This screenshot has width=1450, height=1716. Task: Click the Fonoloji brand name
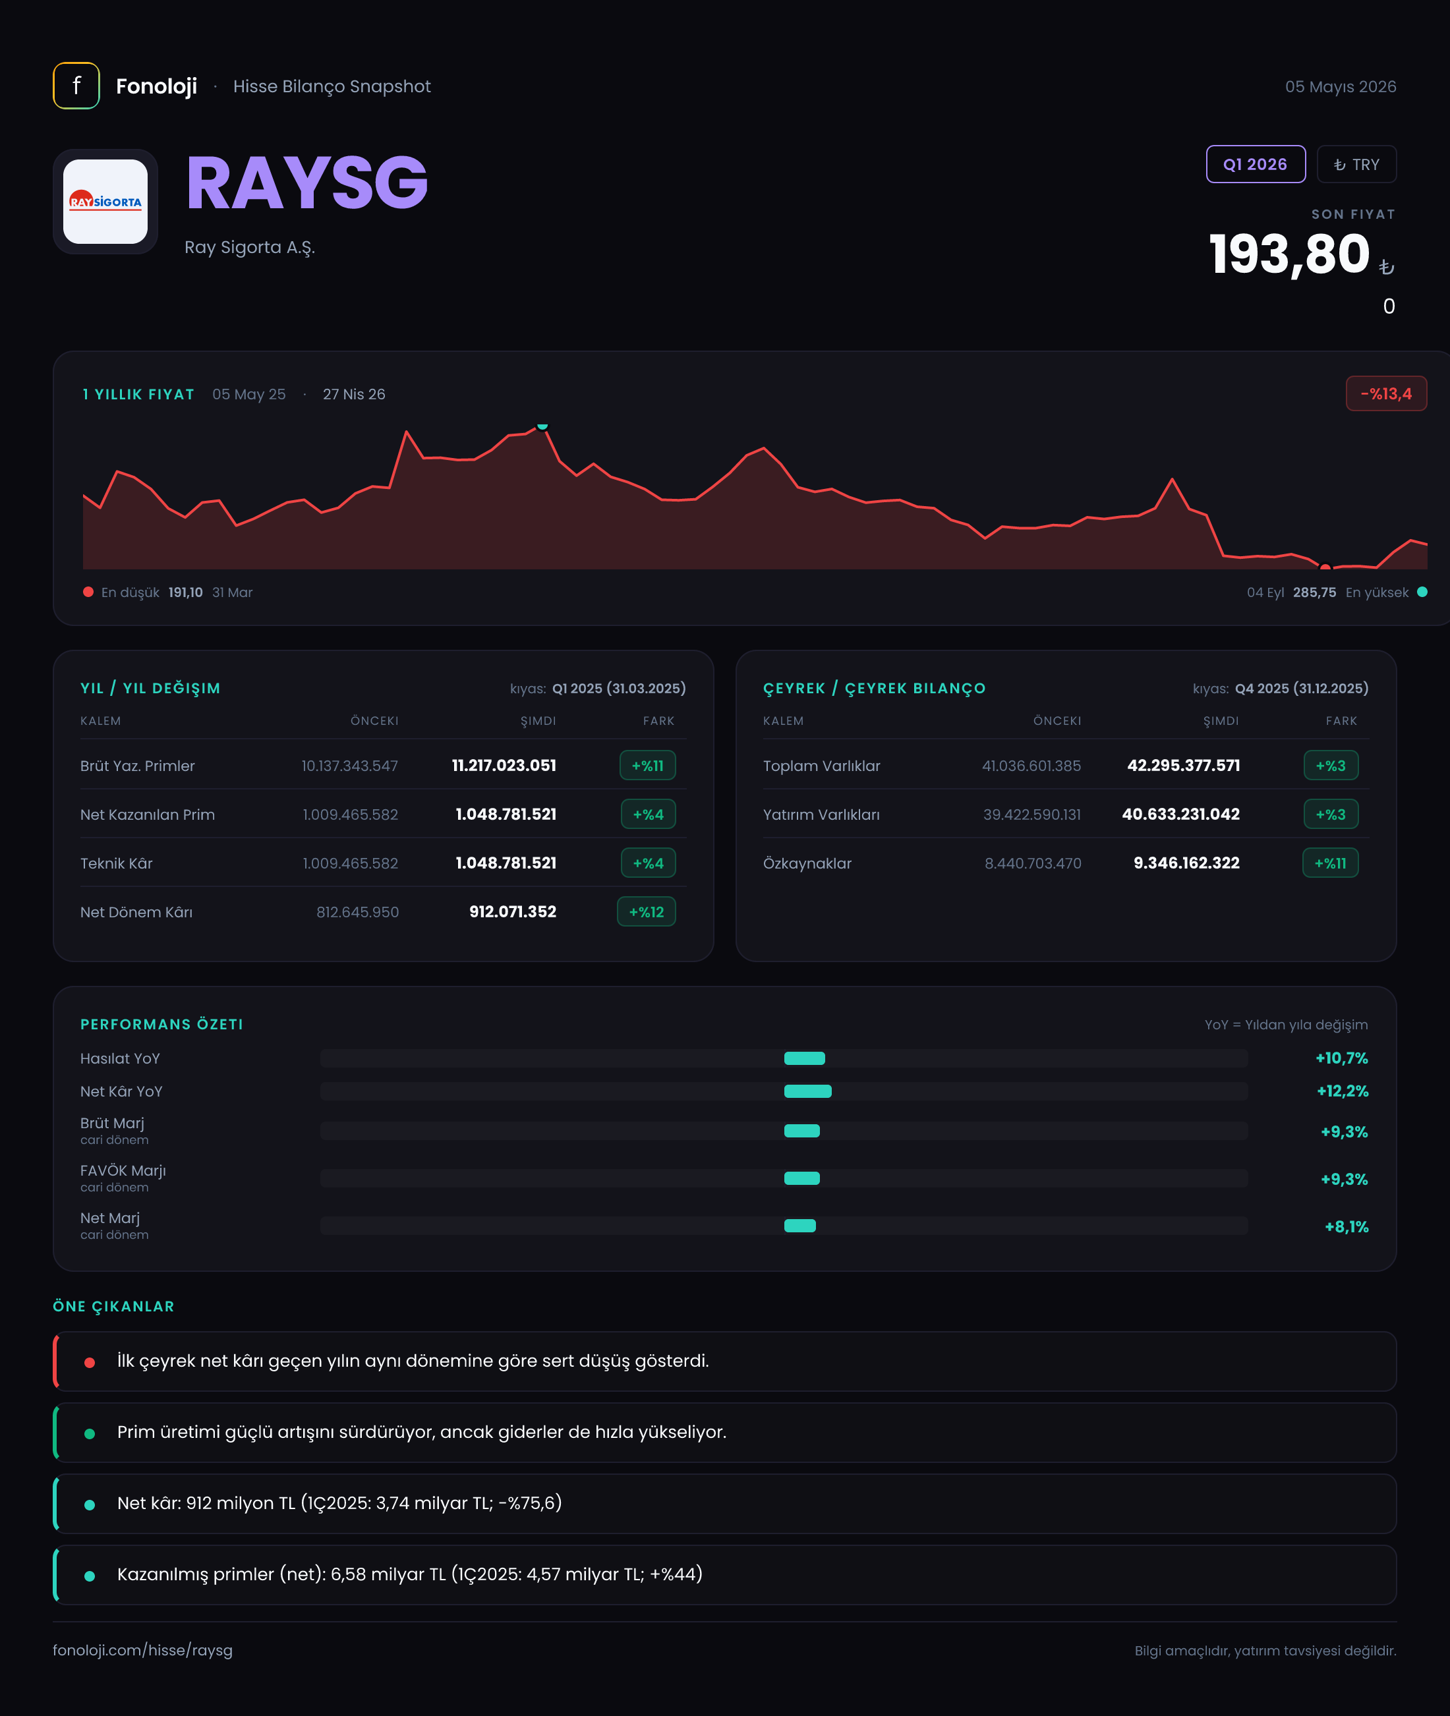(x=156, y=86)
